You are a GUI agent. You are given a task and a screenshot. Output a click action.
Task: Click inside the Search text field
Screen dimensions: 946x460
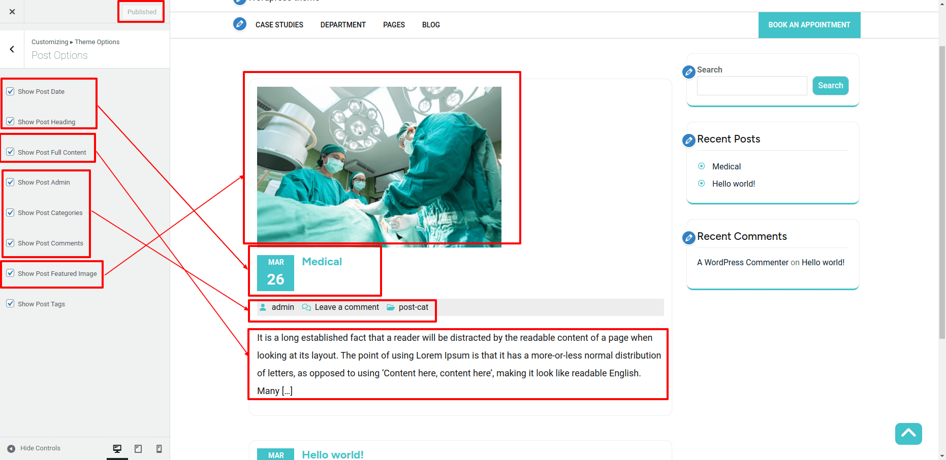[751, 86]
